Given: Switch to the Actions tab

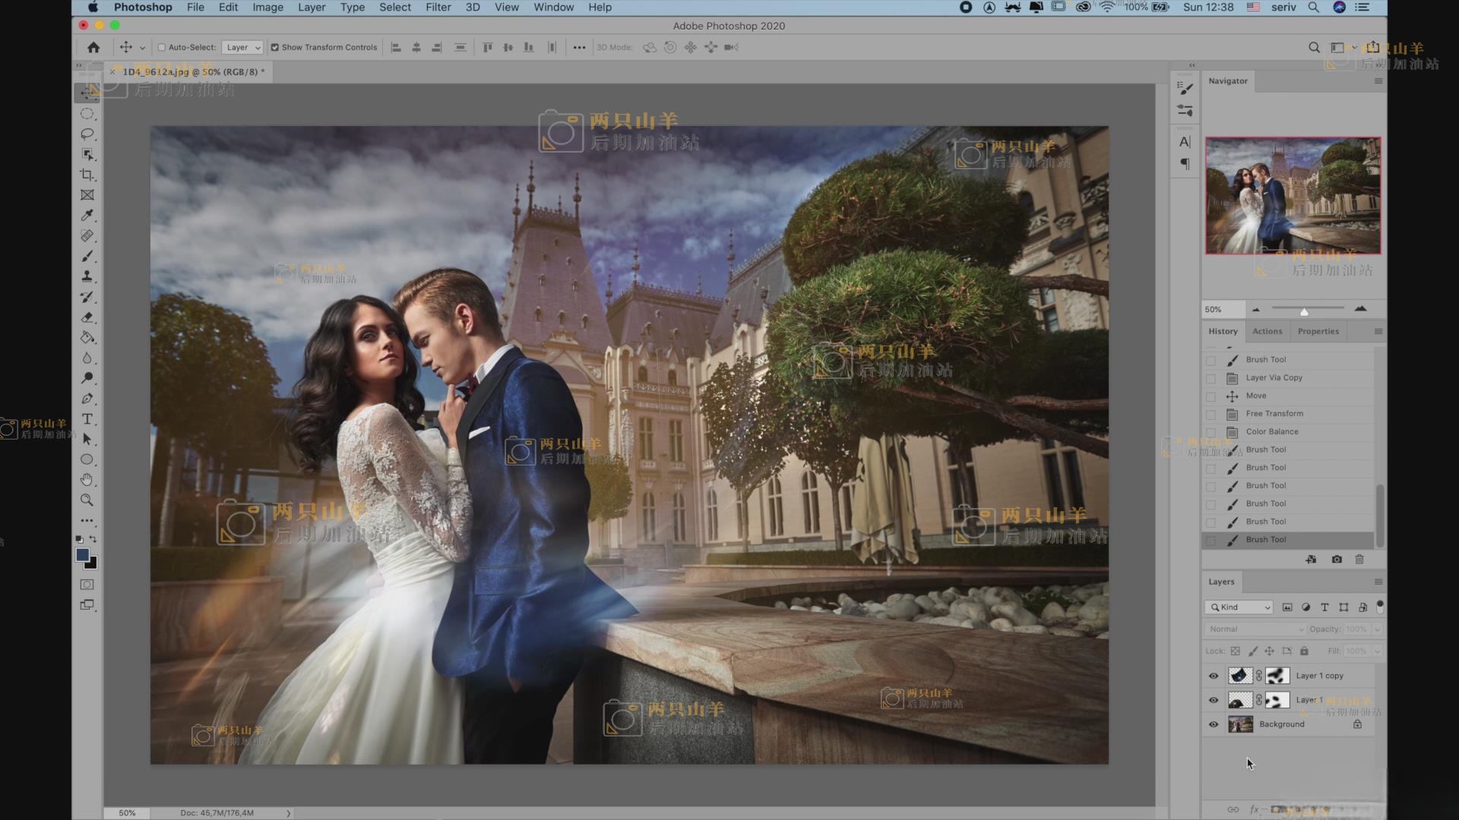Looking at the screenshot, I should (x=1267, y=332).
